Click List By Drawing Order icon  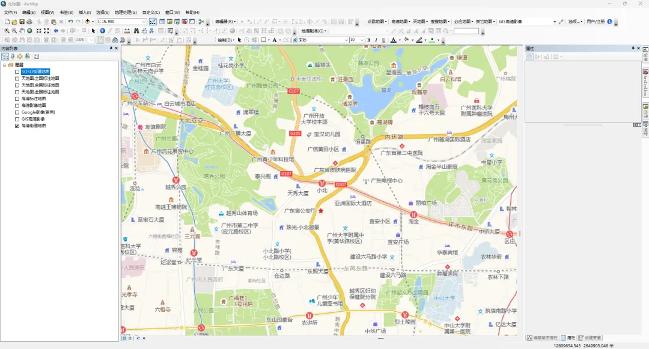[5, 56]
